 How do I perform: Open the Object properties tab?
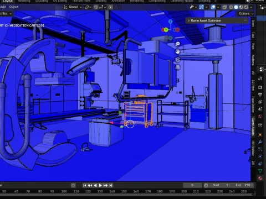pos(260,134)
